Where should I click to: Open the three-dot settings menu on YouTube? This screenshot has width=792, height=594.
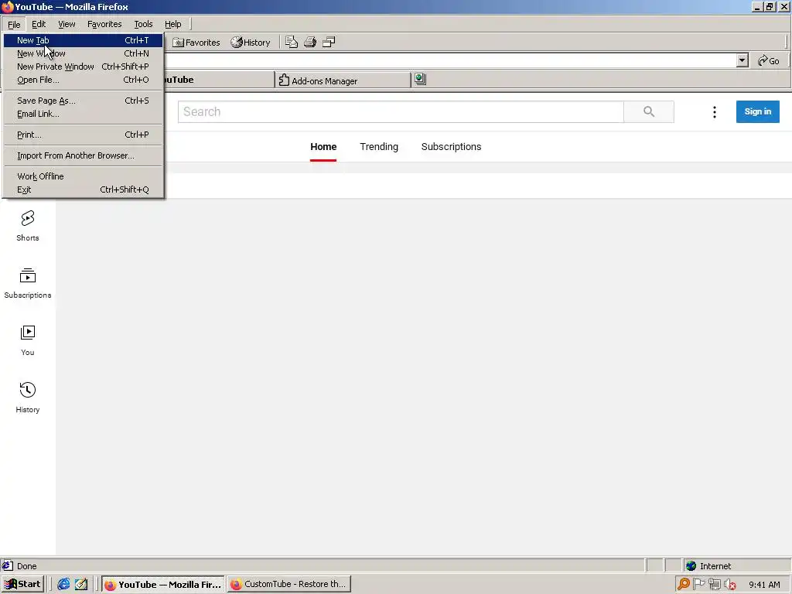pyautogui.click(x=714, y=112)
